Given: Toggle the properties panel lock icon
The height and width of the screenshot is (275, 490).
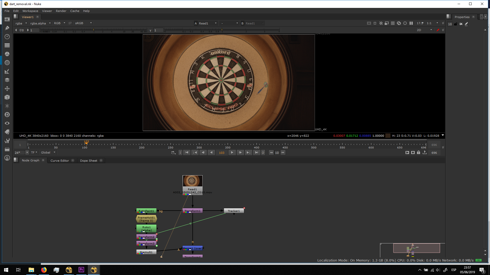Looking at the screenshot, I should 456,24.
